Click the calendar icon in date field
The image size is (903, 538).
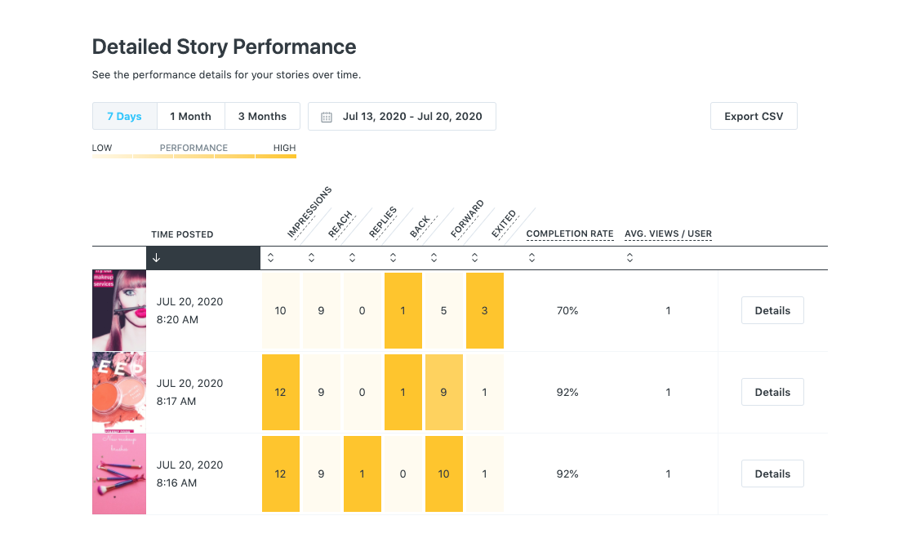pos(327,117)
